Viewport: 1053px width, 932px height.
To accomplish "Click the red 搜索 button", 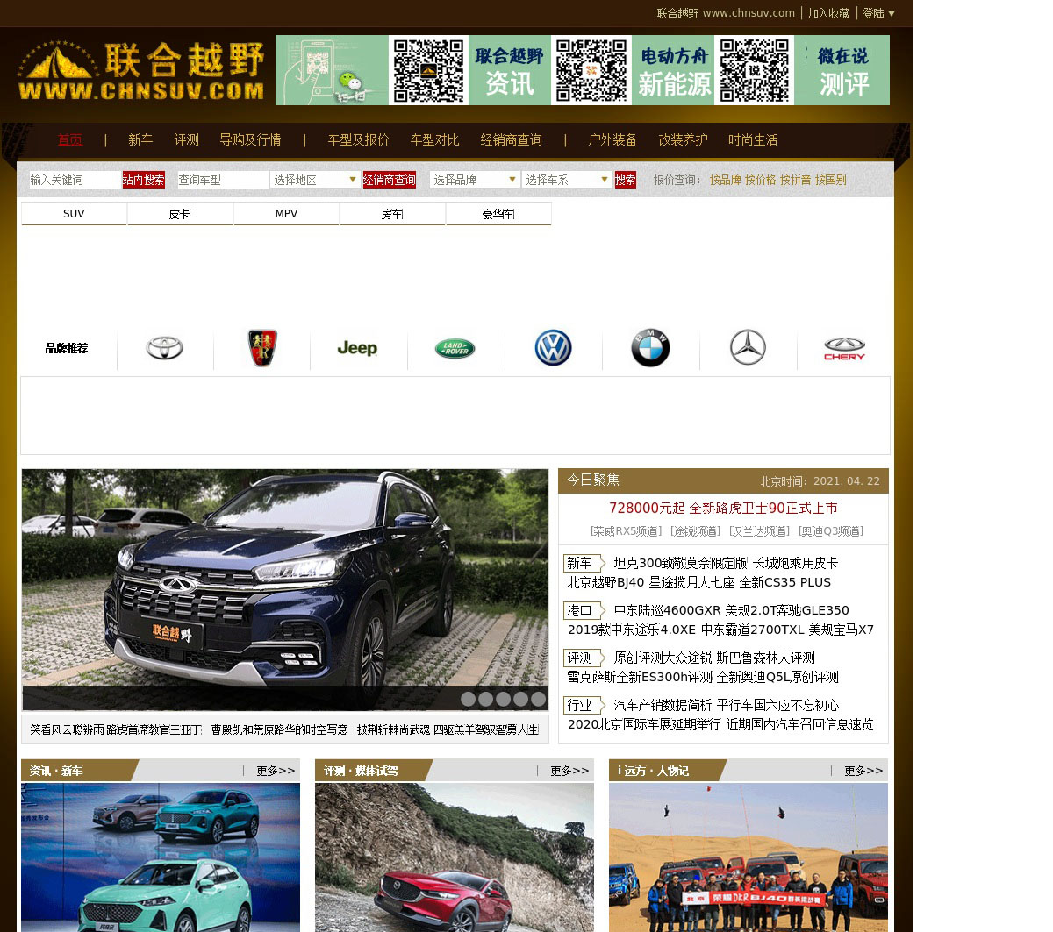I will 626,180.
